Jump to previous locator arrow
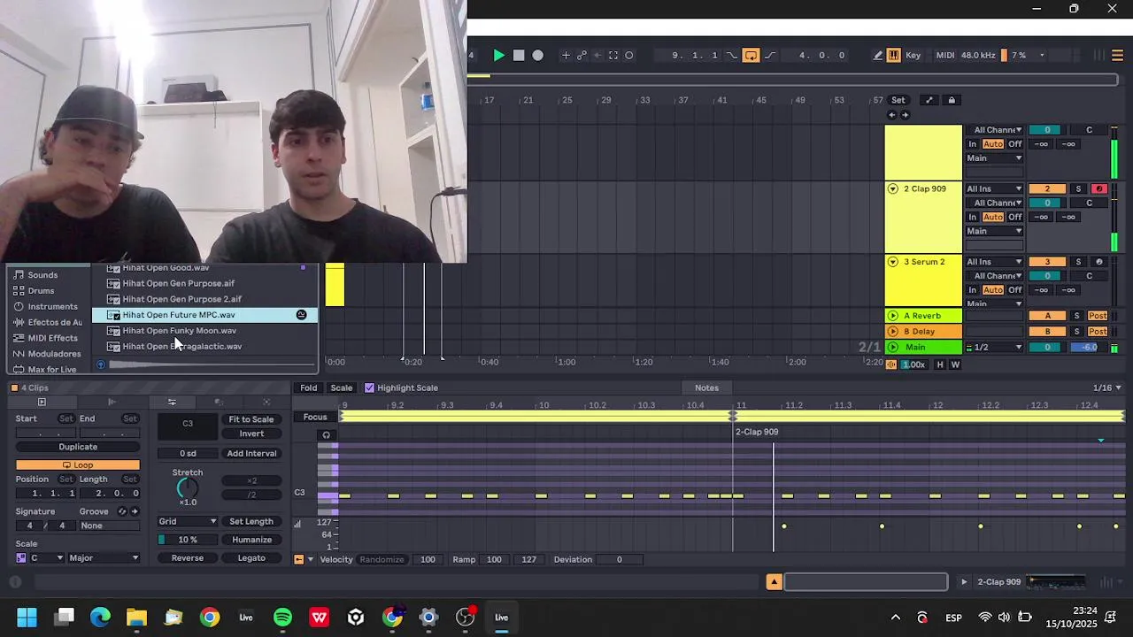Viewport: 1133px width, 637px height. (x=892, y=115)
